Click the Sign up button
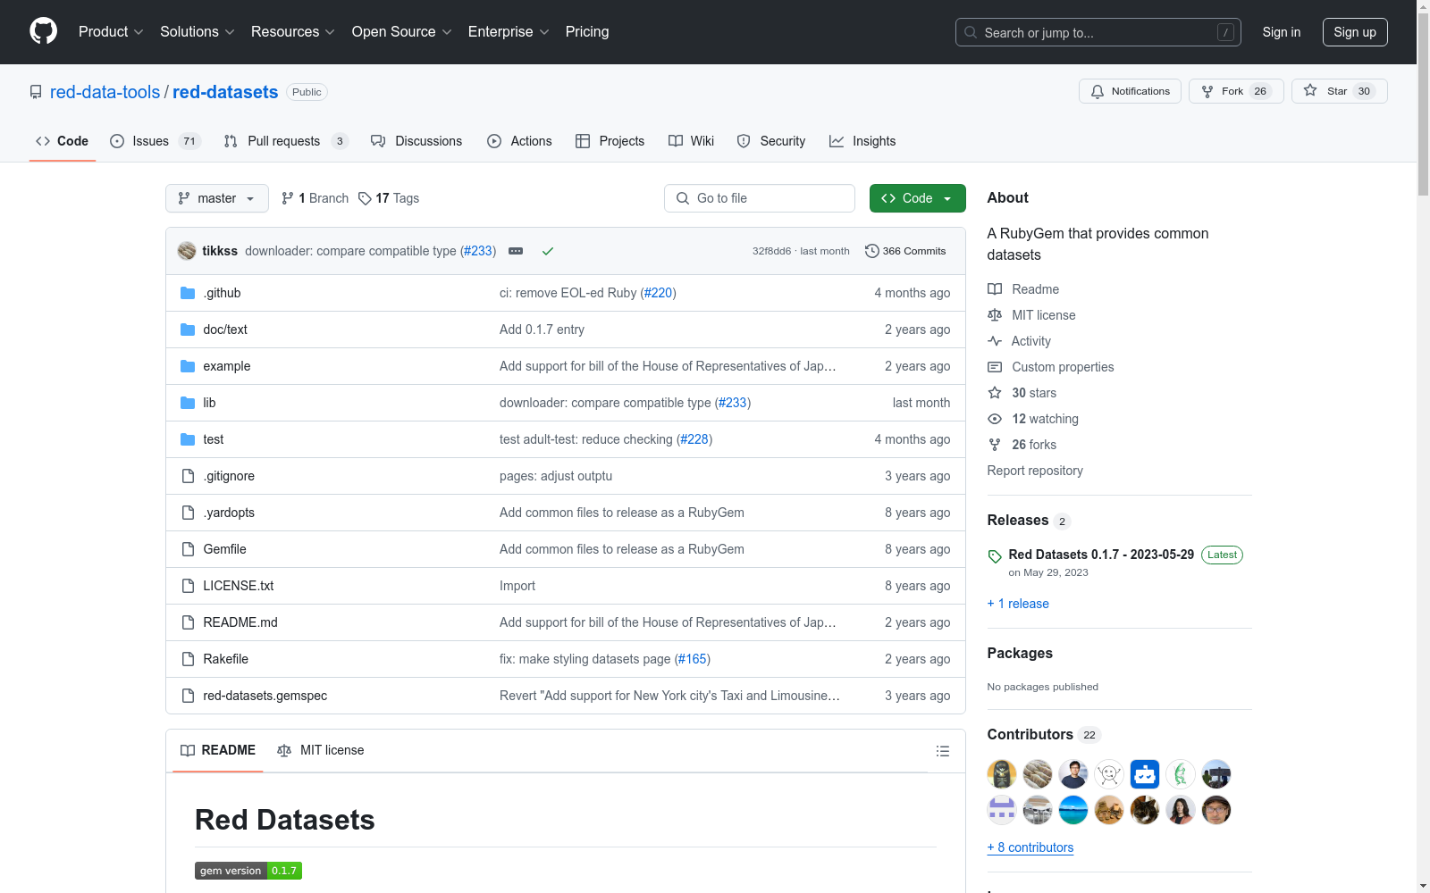 coord(1355,32)
